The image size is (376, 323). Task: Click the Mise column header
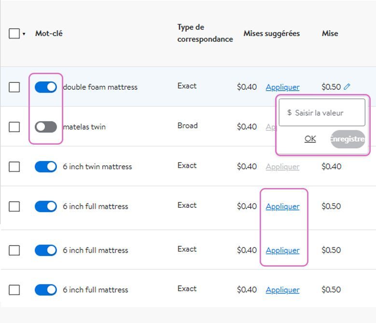[330, 34]
